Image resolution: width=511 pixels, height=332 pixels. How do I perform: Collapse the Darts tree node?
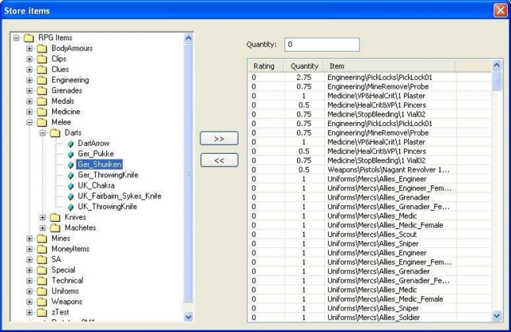(42, 133)
